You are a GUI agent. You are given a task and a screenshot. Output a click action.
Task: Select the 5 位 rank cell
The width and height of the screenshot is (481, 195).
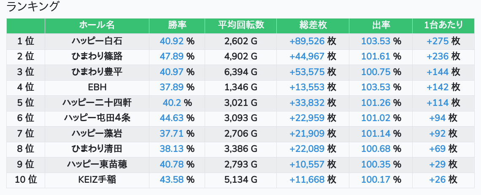(26, 103)
